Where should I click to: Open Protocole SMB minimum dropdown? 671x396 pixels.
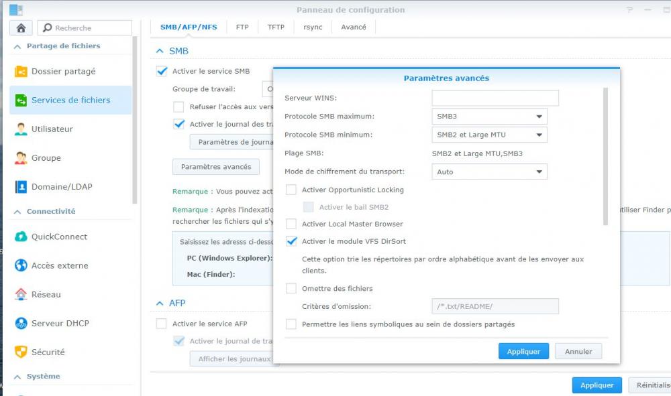pyautogui.click(x=489, y=135)
